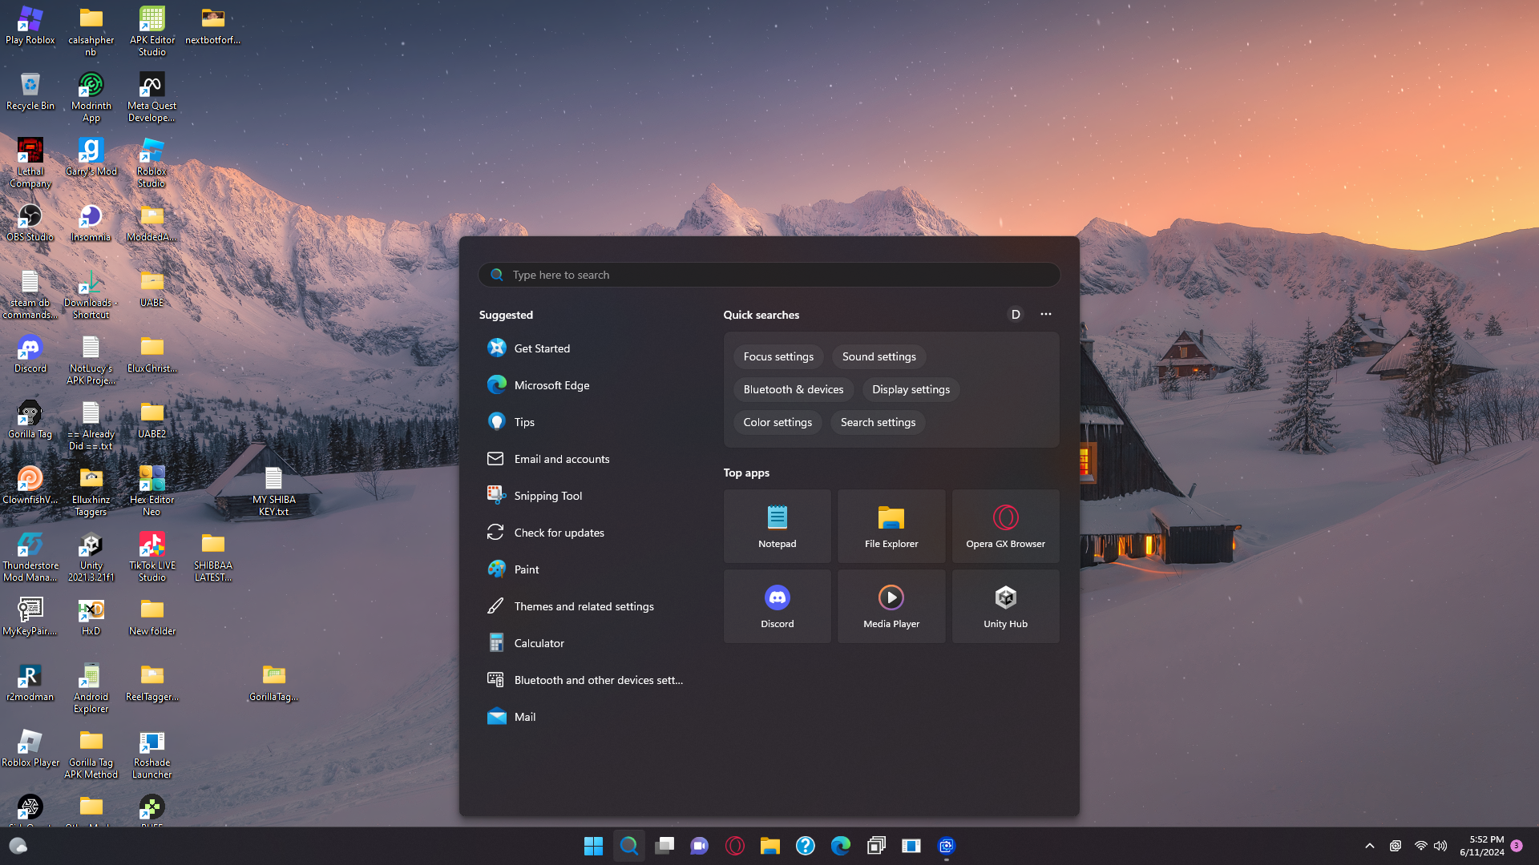Open File Explorer tile

coord(891,526)
